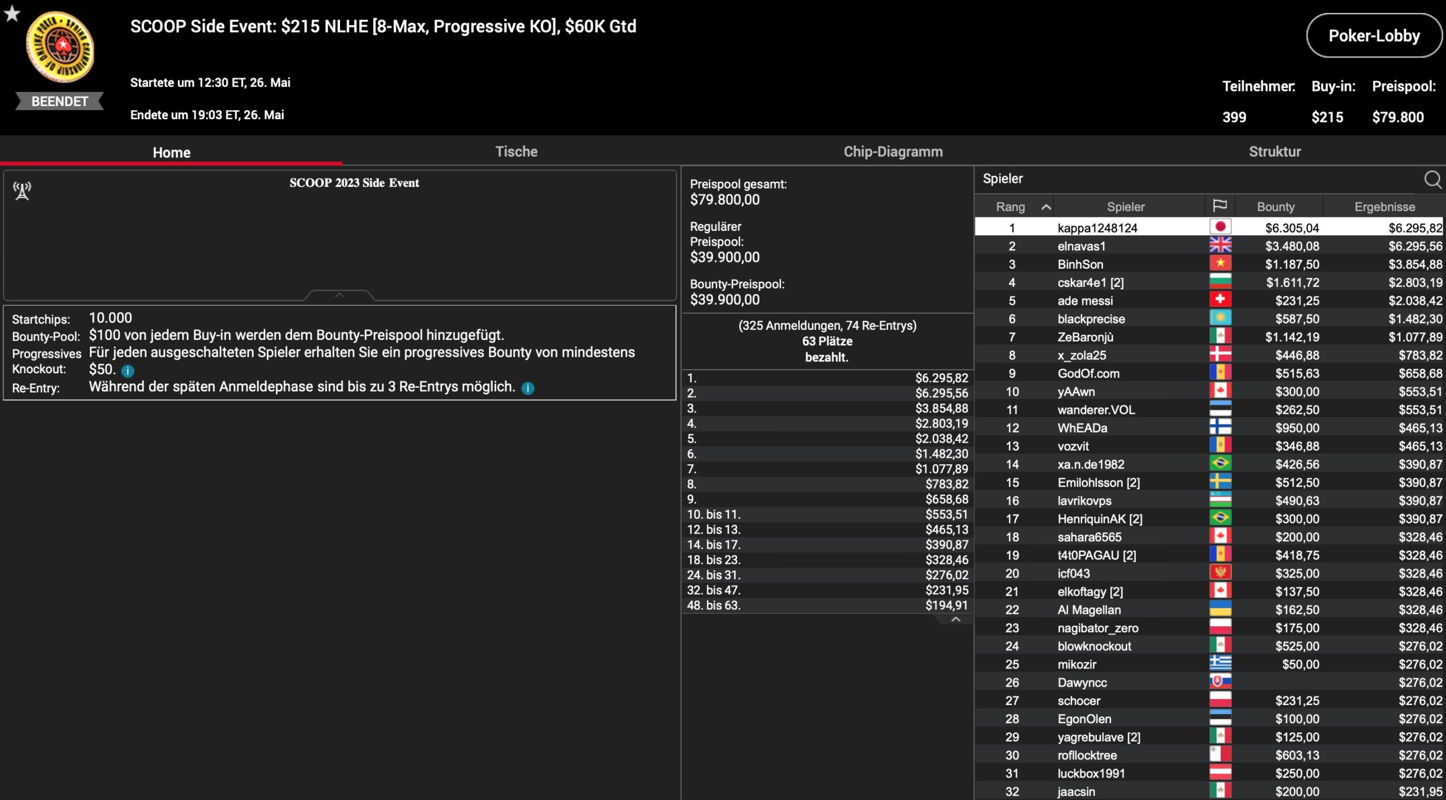Click Estonia flag in EgonOlen row
The image size is (1446, 800).
coord(1220,718)
